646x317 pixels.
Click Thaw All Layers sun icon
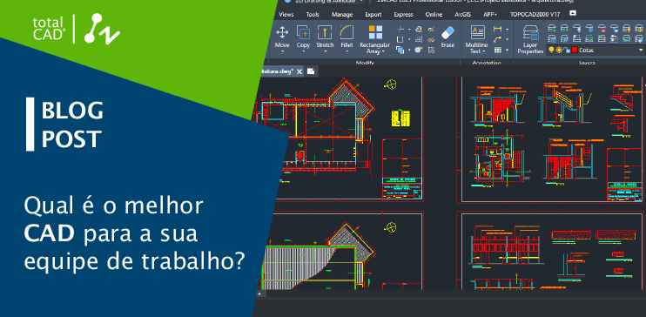639,29
